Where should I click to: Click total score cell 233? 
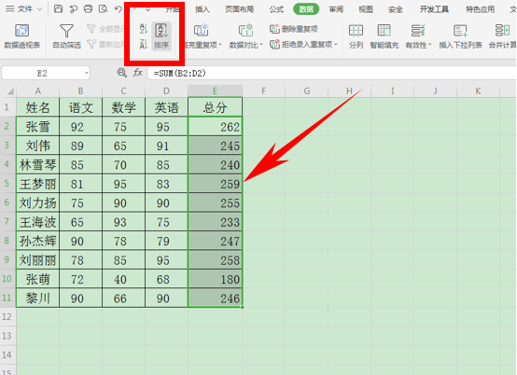pos(215,222)
